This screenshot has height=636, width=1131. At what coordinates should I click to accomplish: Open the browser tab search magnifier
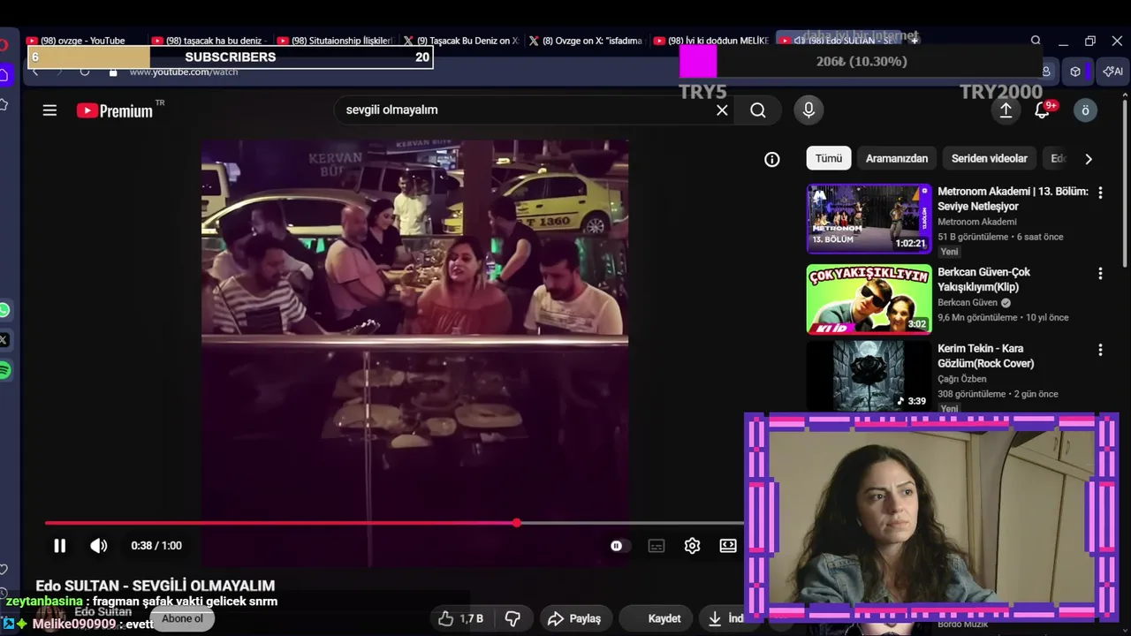1036,41
